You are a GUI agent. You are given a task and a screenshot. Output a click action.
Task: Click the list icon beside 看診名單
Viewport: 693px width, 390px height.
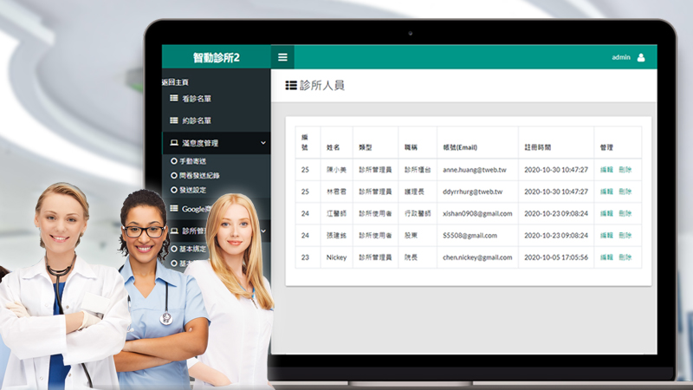coord(173,99)
